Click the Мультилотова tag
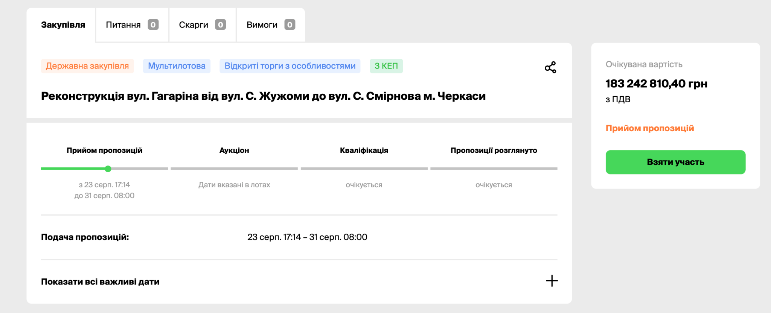 pyautogui.click(x=177, y=66)
